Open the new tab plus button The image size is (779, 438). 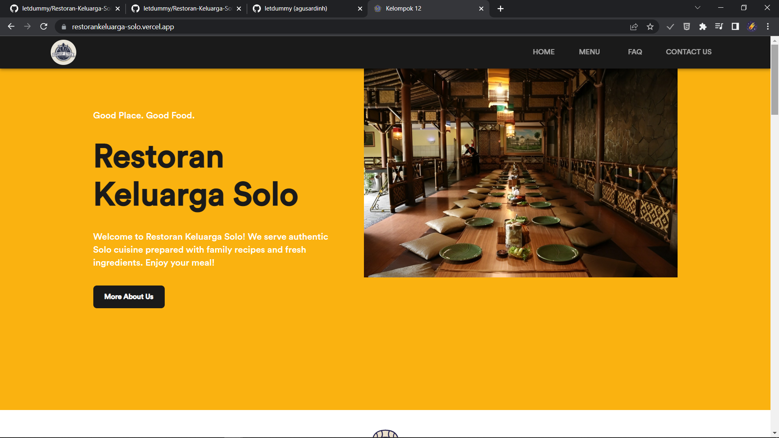click(500, 9)
